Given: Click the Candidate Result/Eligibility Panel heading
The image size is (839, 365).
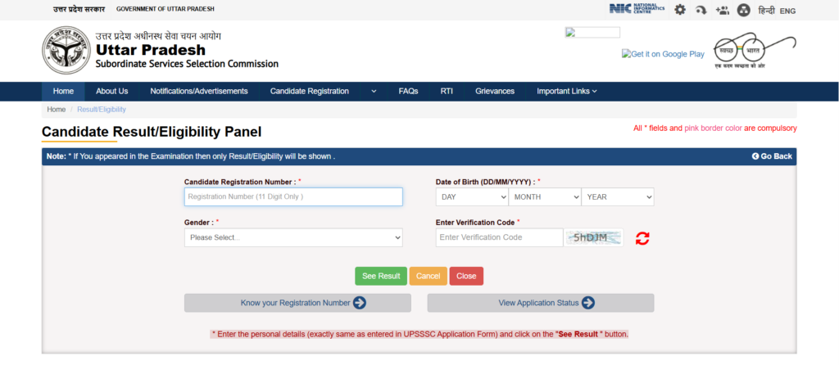Looking at the screenshot, I should tap(152, 132).
